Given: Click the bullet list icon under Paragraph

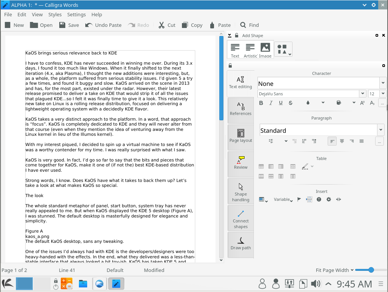Looking at the screenshot, I should tap(271, 141).
